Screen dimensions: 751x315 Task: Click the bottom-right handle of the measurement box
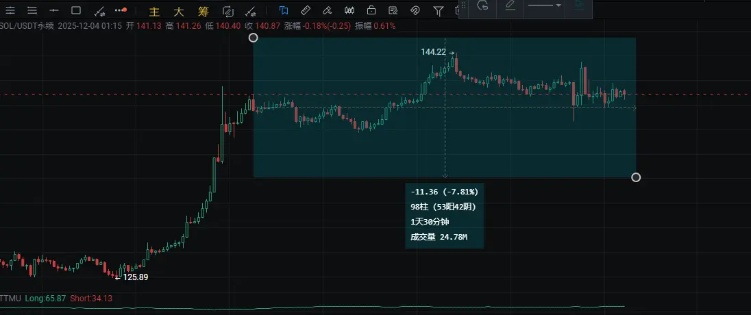[x=636, y=177]
